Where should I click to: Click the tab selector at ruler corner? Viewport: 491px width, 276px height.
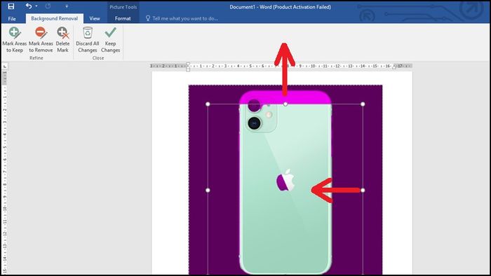5,67
